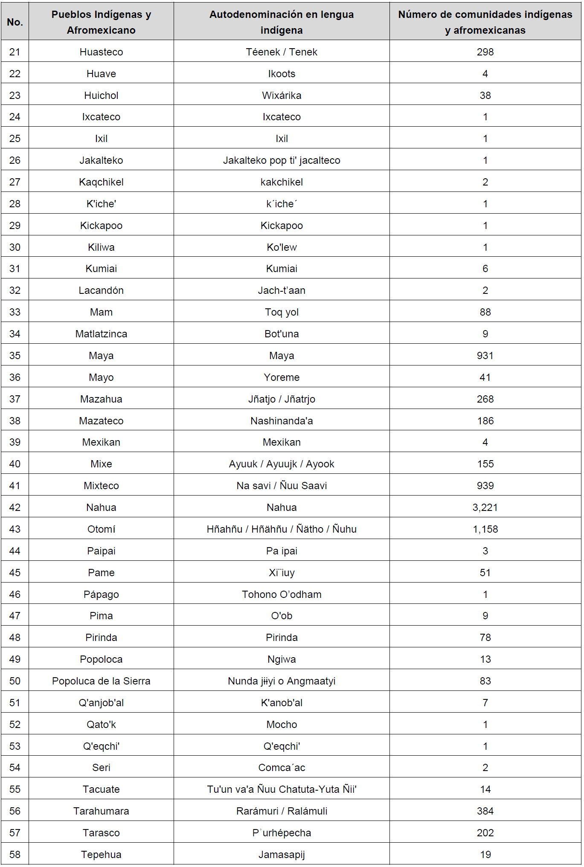Select the 'Toq yol' cell
The width and height of the screenshot is (584, 867).
[x=282, y=312]
